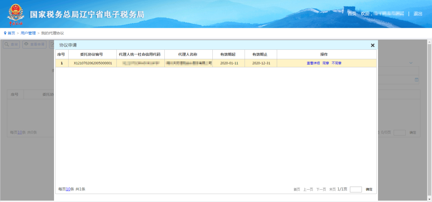
Task: Click the 首页 breadcrumb link
Action: pos(11,33)
